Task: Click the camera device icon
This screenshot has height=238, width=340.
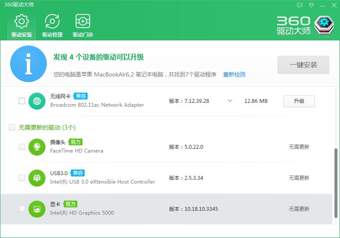Action: coord(37,147)
